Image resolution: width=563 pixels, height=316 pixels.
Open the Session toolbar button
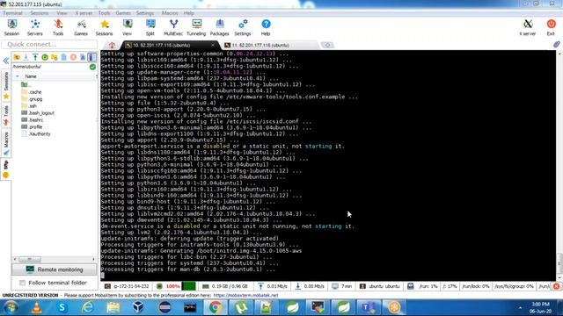[x=11, y=27]
